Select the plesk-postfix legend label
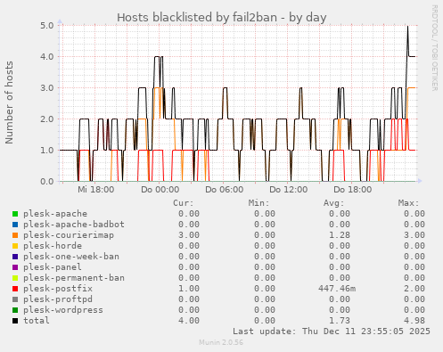This screenshot has width=443, height=352. tap(58, 289)
